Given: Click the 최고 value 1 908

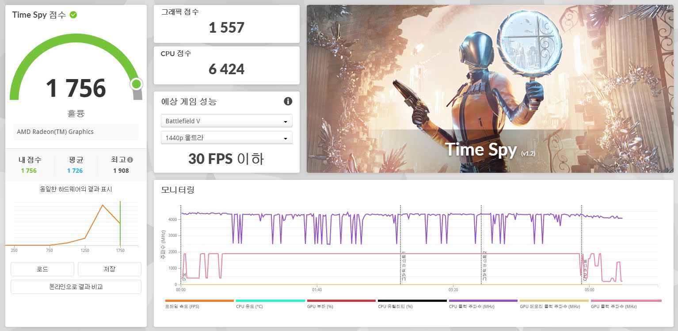Looking at the screenshot, I should 121,171.
